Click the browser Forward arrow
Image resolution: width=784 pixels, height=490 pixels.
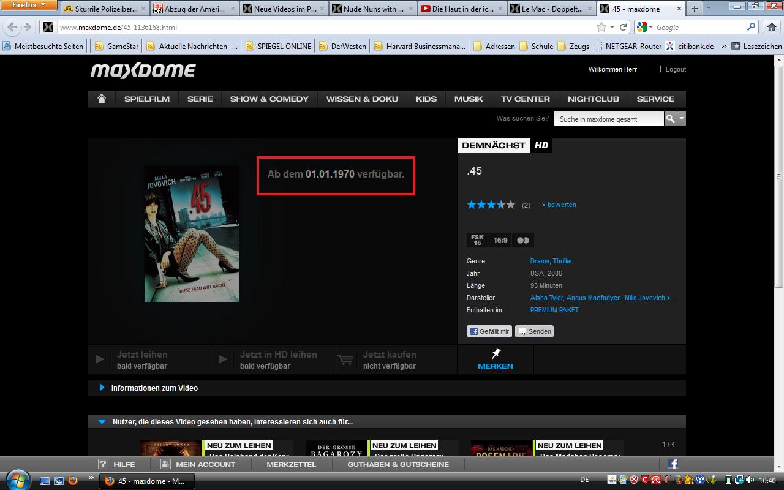(x=28, y=27)
